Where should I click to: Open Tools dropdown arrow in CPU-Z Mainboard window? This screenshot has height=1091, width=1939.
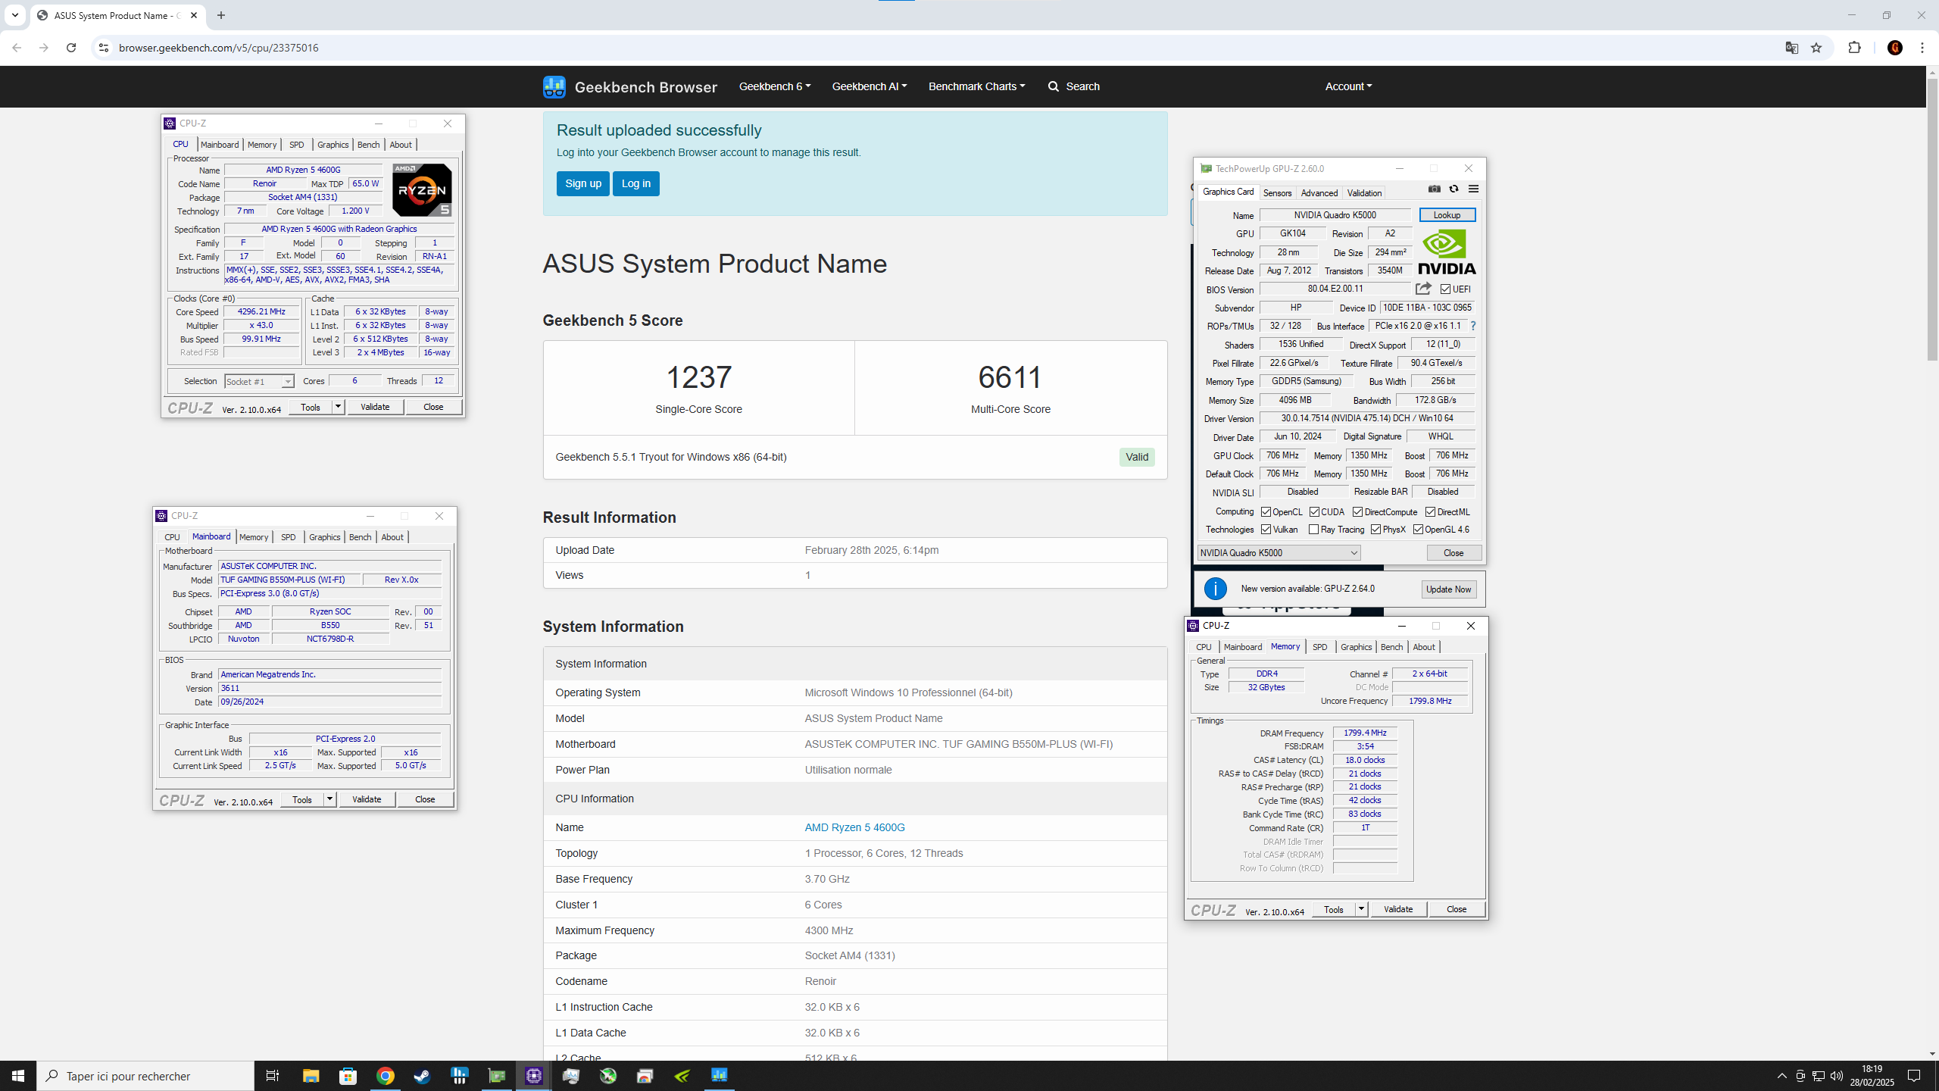tap(330, 799)
